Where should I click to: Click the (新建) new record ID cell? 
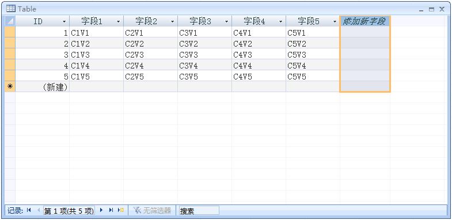coord(43,87)
